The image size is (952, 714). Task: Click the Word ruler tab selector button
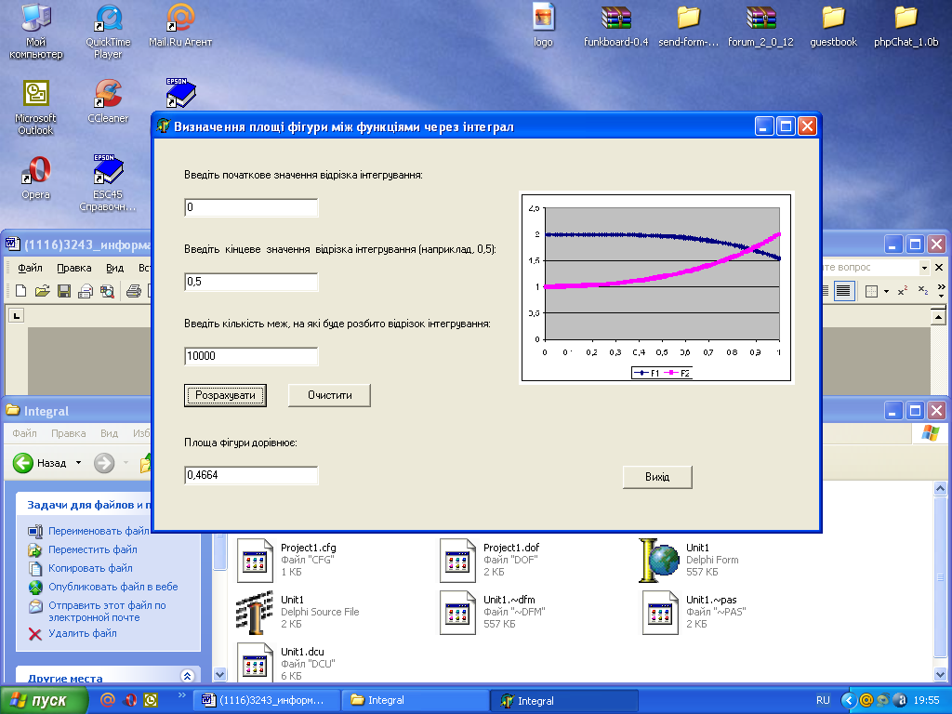[x=16, y=316]
